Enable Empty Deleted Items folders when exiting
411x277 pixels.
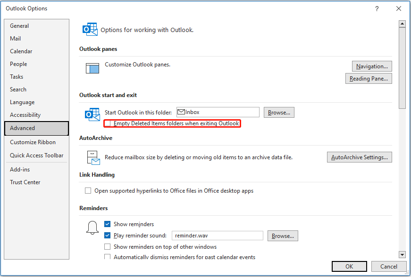coord(108,123)
